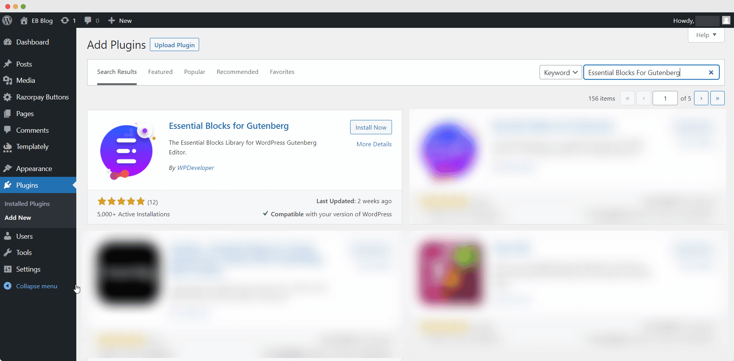Click the current page number field
Screen dimensions: 734x361
(665, 98)
